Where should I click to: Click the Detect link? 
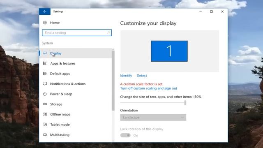tap(142, 76)
